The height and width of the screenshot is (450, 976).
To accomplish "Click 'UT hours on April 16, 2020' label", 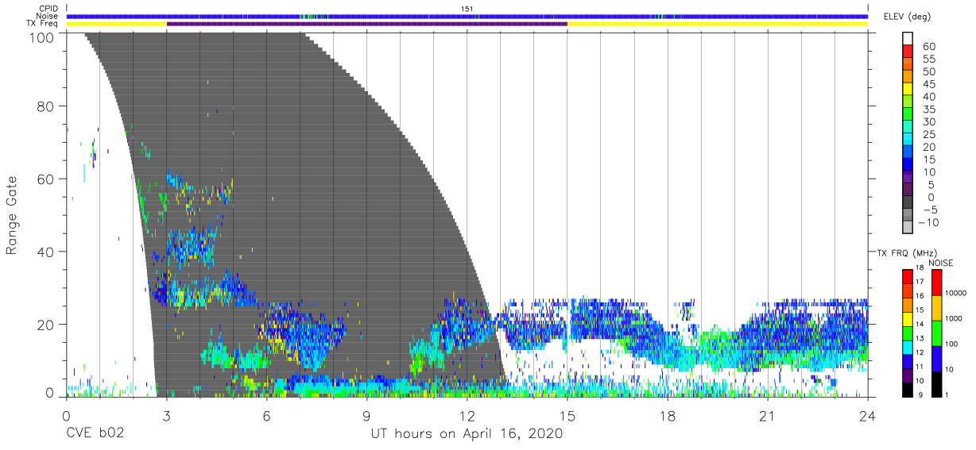I will pos(467,434).
